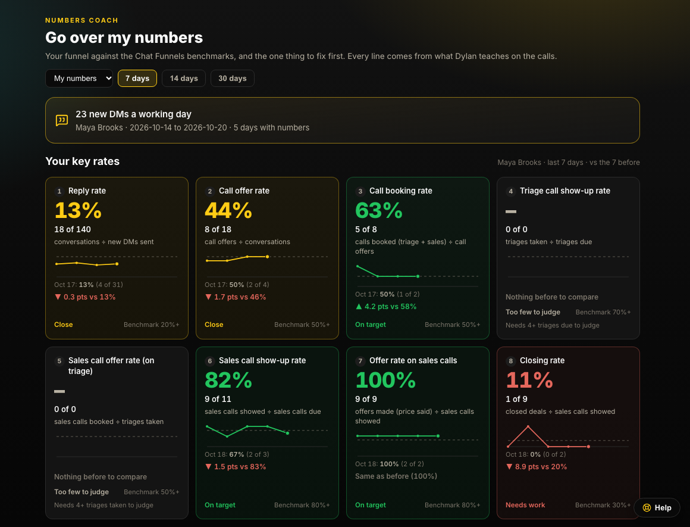Click the Benchmark 70%+ label
The height and width of the screenshot is (527, 690).
coord(603,312)
